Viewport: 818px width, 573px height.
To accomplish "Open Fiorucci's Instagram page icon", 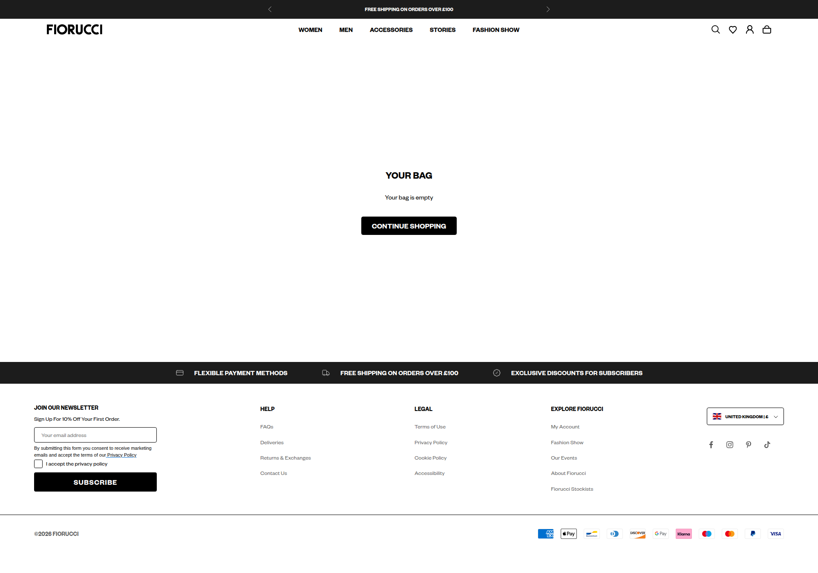I will coord(730,444).
